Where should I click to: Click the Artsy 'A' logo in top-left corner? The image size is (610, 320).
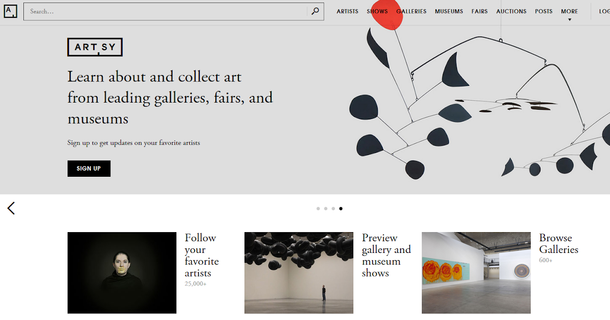pyautogui.click(x=11, y=11)
